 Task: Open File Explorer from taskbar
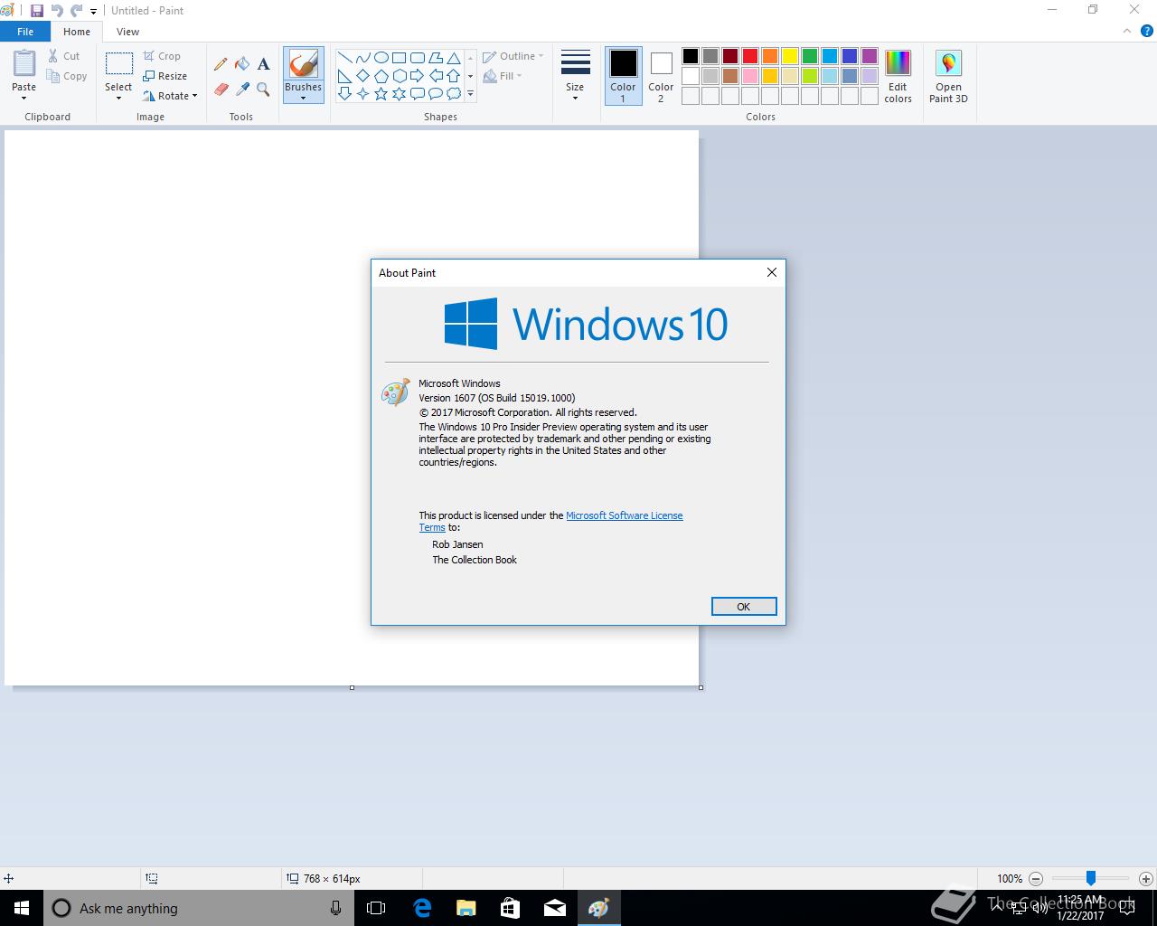466,908
